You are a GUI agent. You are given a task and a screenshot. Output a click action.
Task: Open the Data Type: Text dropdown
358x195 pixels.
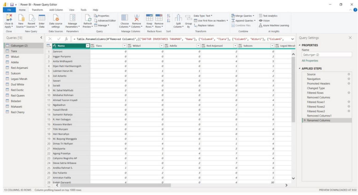pos(203,16)
